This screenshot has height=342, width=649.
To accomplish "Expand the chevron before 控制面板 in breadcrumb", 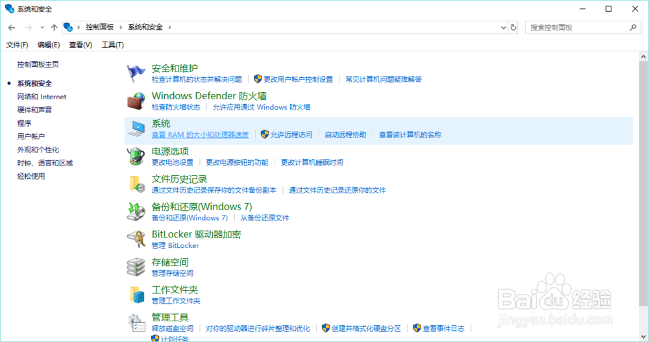I will click(79, 27).
